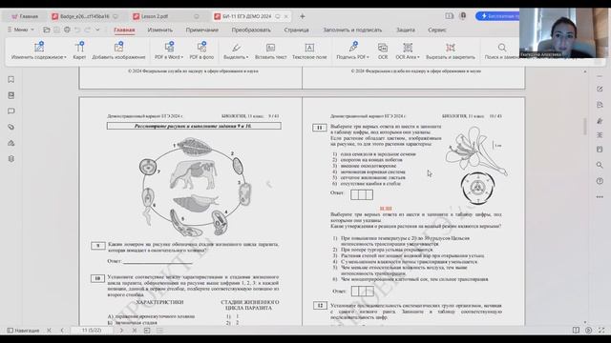This screenshot has height=343, width=611.
Task: Click the PDF Signature tool icon
Action: 353,47
